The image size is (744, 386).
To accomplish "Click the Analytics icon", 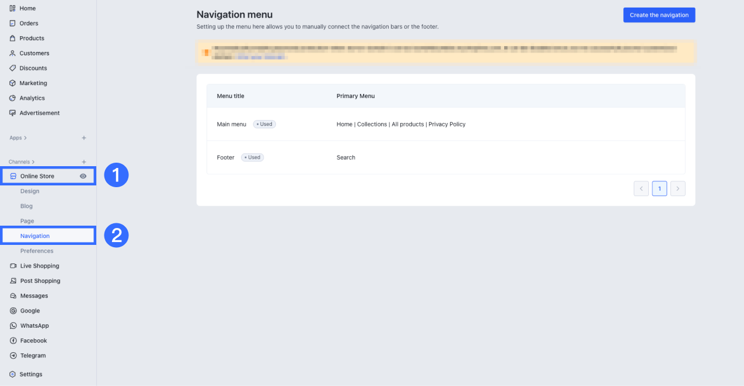I will (x=12, y=98).
